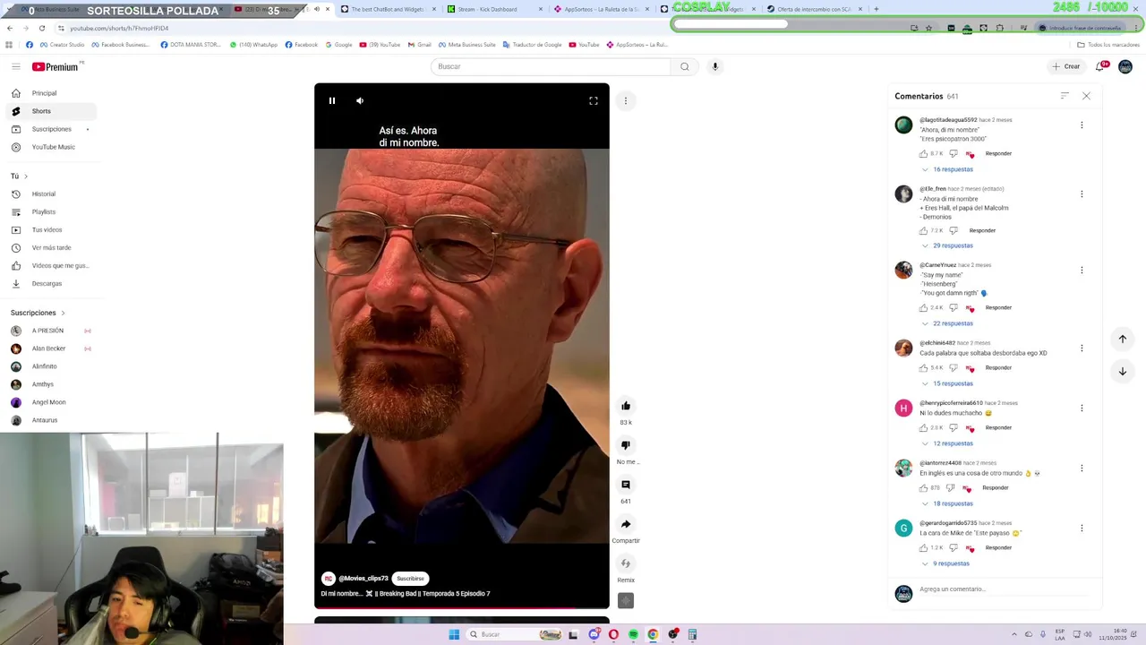
Task: Open options for @lagotitadeagua5592's comment
Action: click(1082, 125)
